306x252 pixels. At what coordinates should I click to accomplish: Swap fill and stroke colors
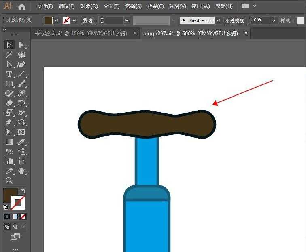coord(23,191)
